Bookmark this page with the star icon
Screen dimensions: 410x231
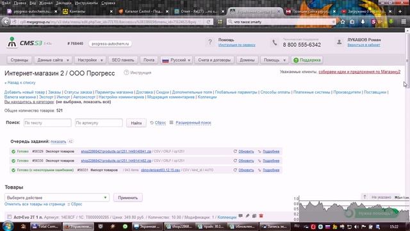tap(343, 22)
